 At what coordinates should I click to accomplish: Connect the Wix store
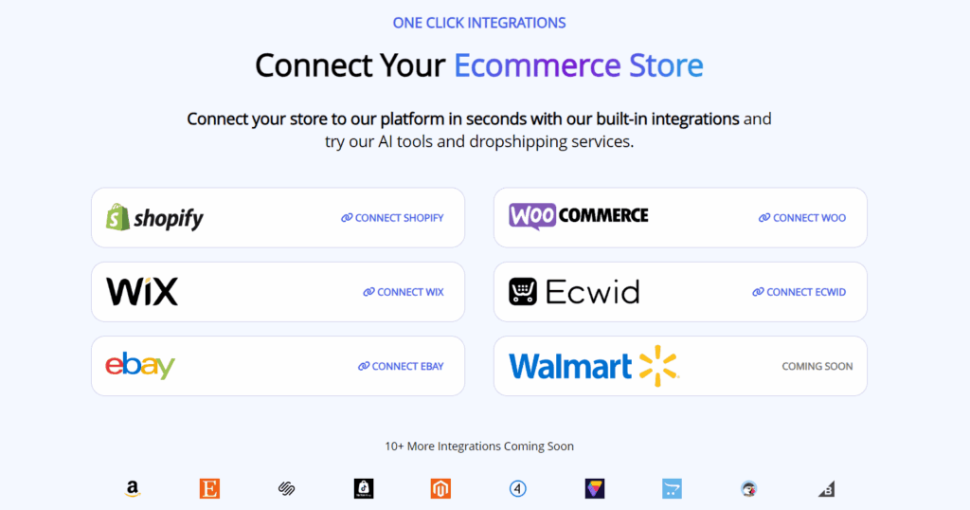[x=404, y=292]
